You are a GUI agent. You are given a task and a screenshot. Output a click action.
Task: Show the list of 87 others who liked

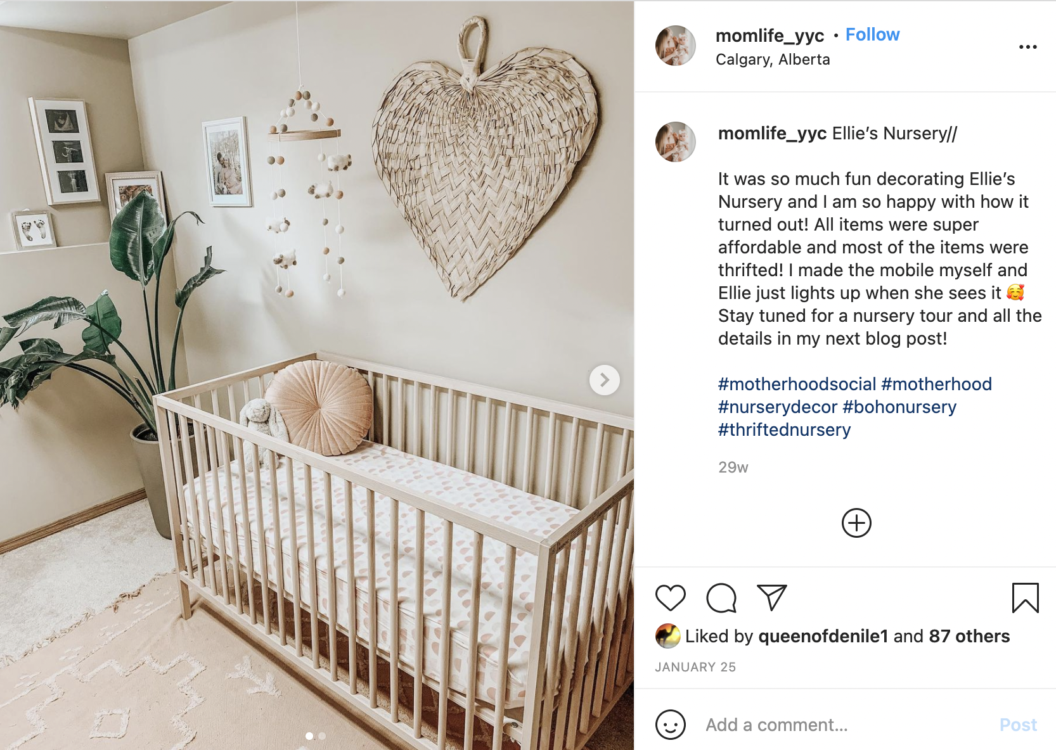click(x=969, y=636)
